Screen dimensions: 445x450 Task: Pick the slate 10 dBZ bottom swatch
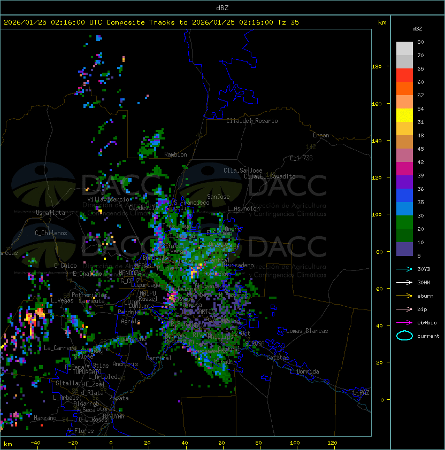click(x=404, y=249)
